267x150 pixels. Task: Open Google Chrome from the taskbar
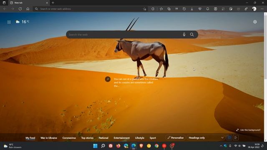(156, 146)
